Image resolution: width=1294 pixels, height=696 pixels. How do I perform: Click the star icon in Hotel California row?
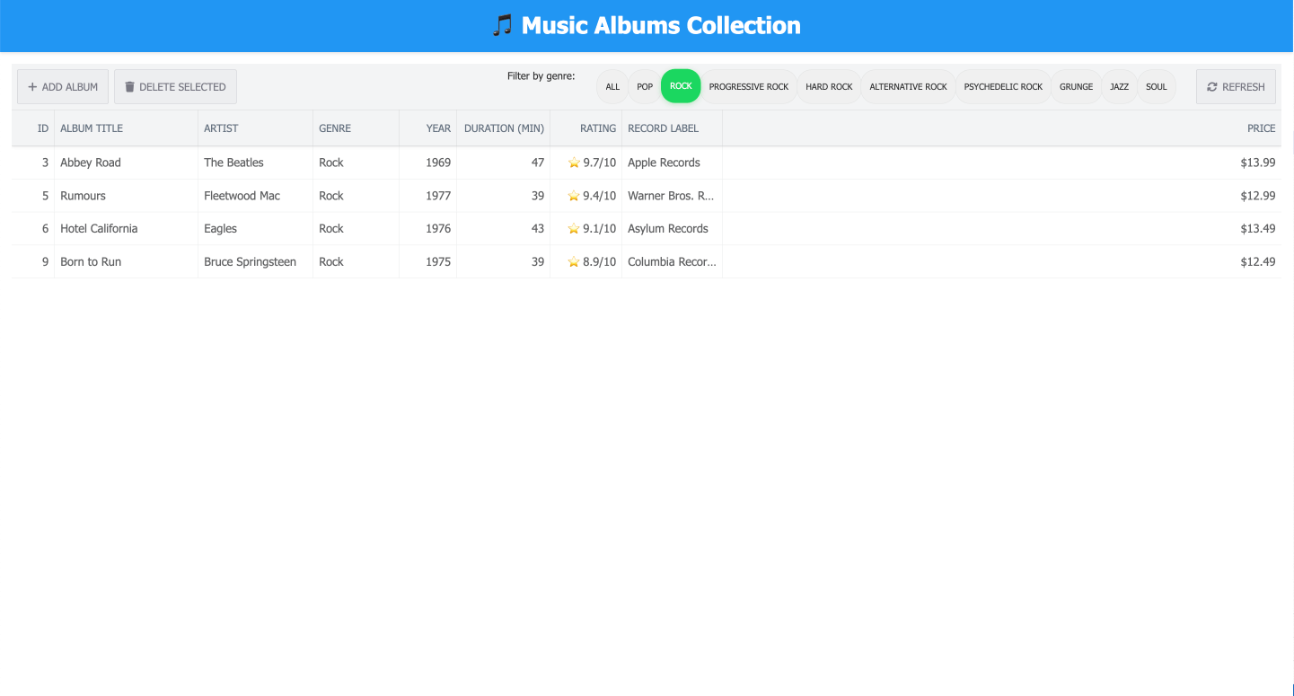point(574,229)
